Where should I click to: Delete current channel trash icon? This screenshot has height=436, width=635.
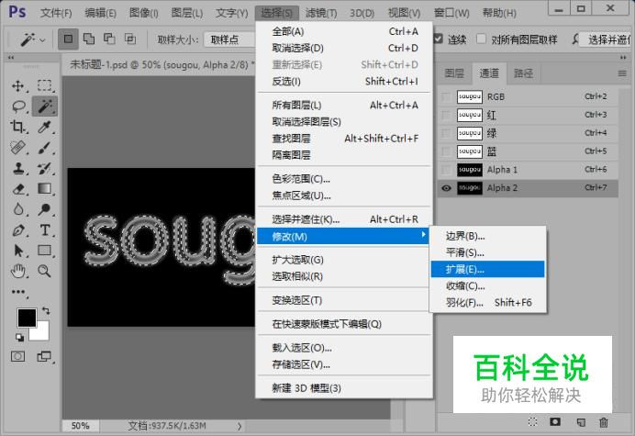click(604, 422)
